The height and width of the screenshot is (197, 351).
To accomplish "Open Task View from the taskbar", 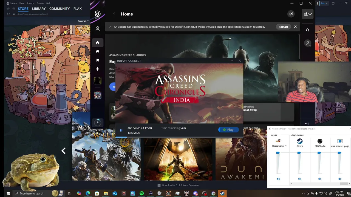I will (x=70, y=193).
